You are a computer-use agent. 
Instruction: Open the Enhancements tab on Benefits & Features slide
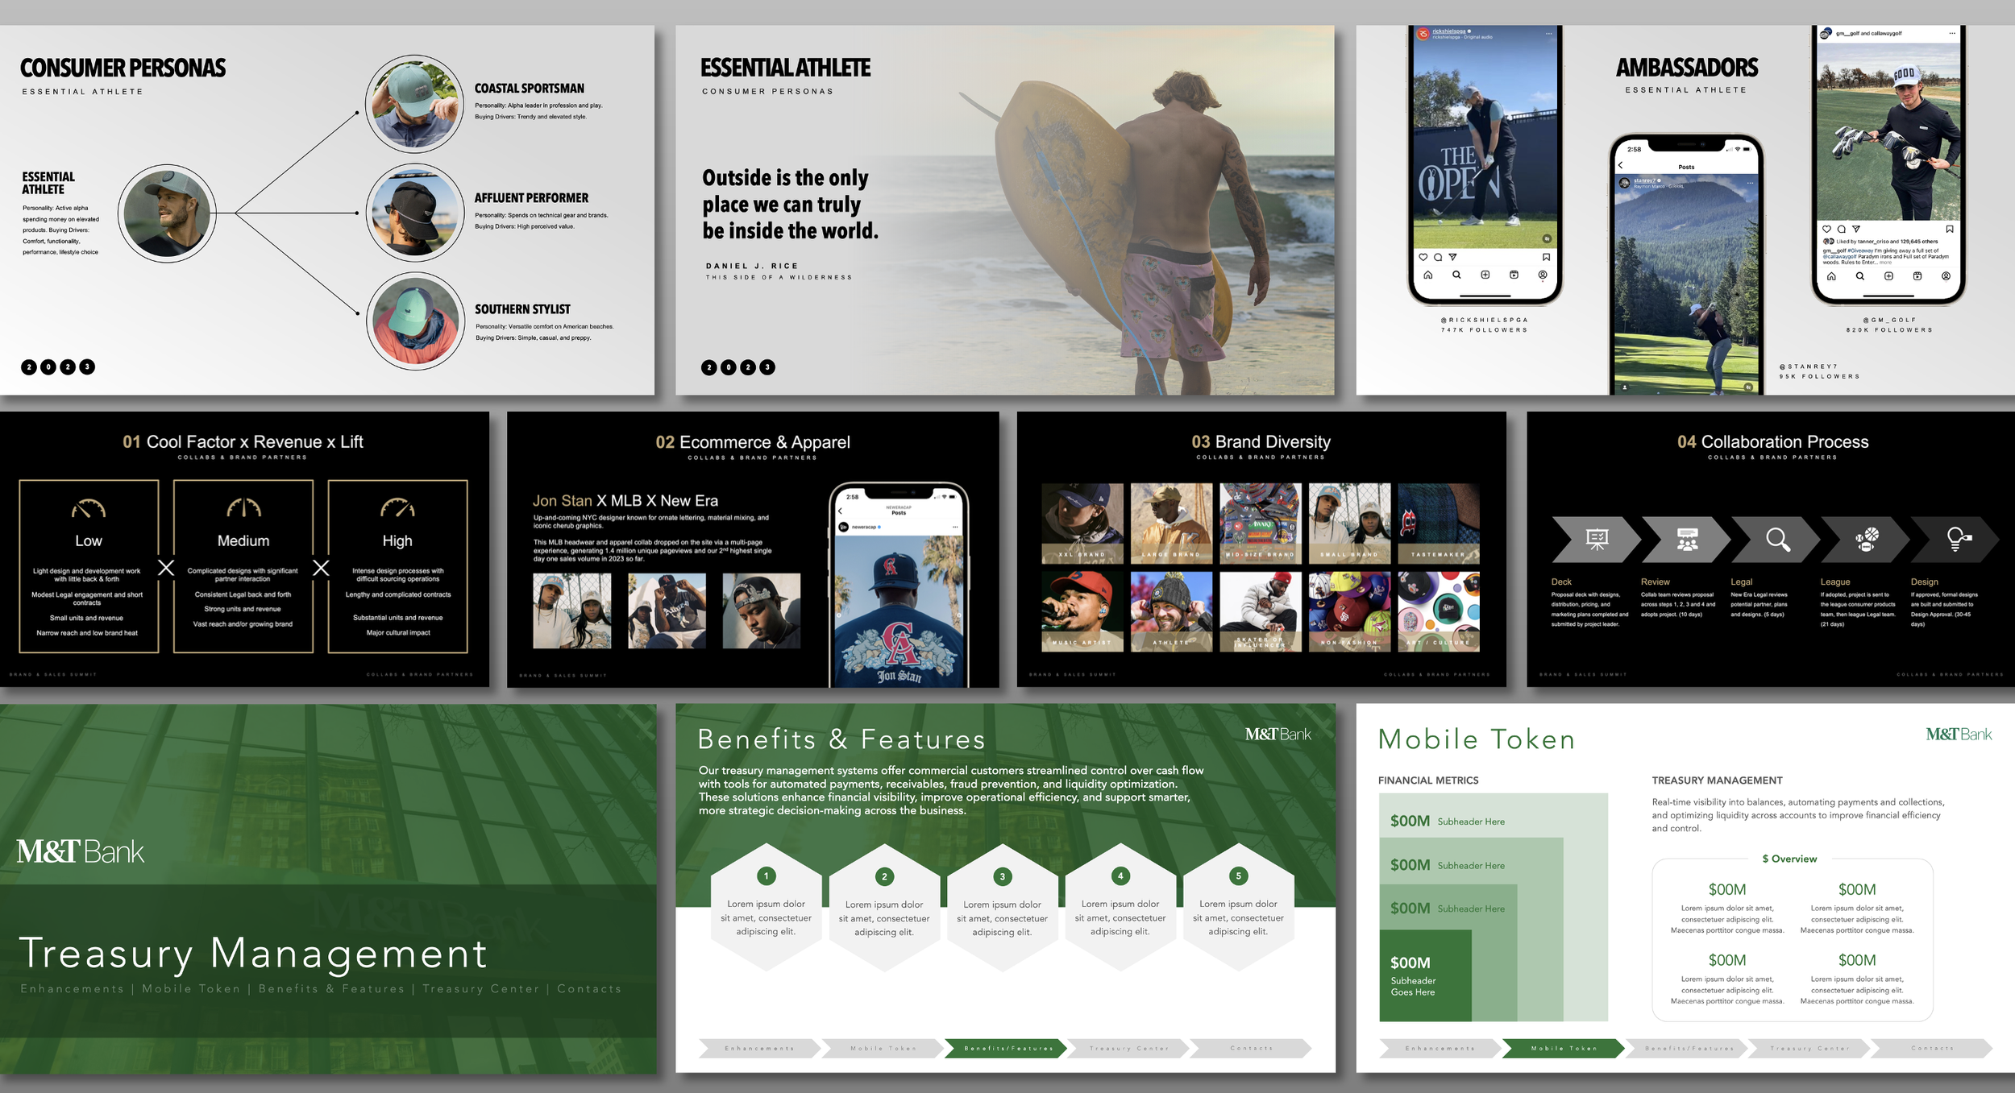coord(759,1048)
